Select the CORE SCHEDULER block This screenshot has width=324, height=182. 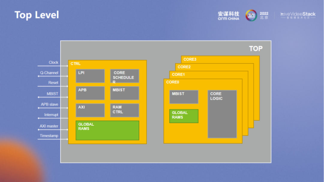tap(124, 76)
